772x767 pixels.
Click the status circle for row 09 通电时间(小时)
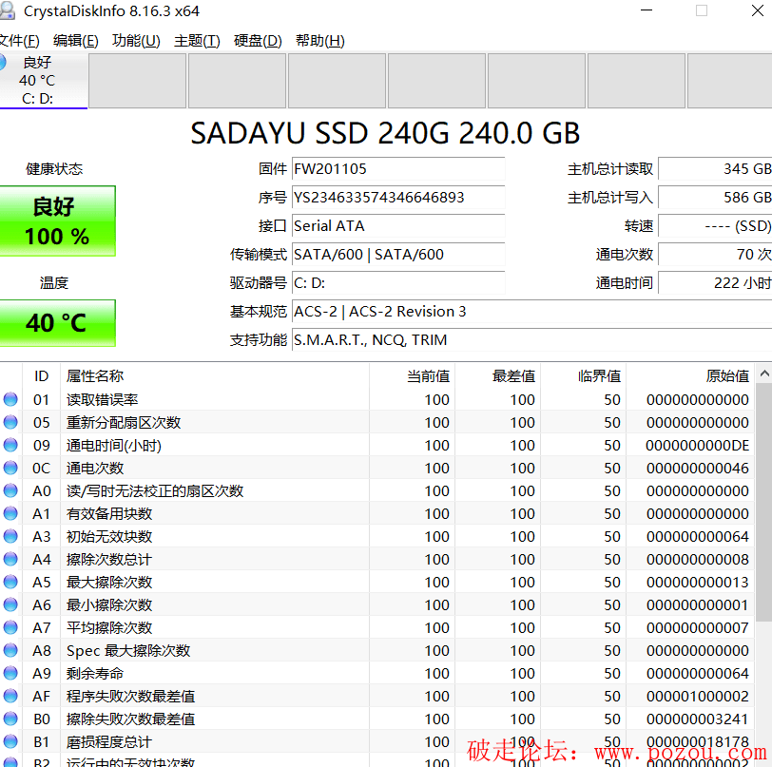10,445
